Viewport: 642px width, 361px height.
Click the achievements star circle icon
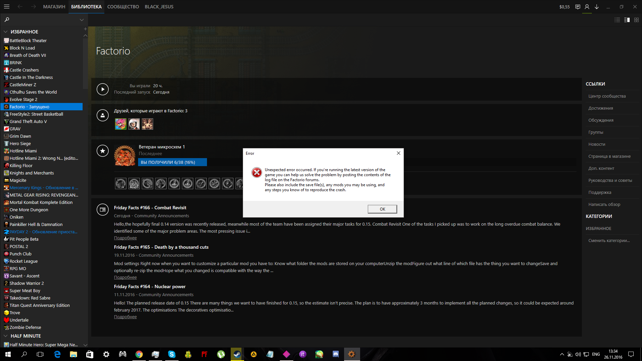point(103,151)
